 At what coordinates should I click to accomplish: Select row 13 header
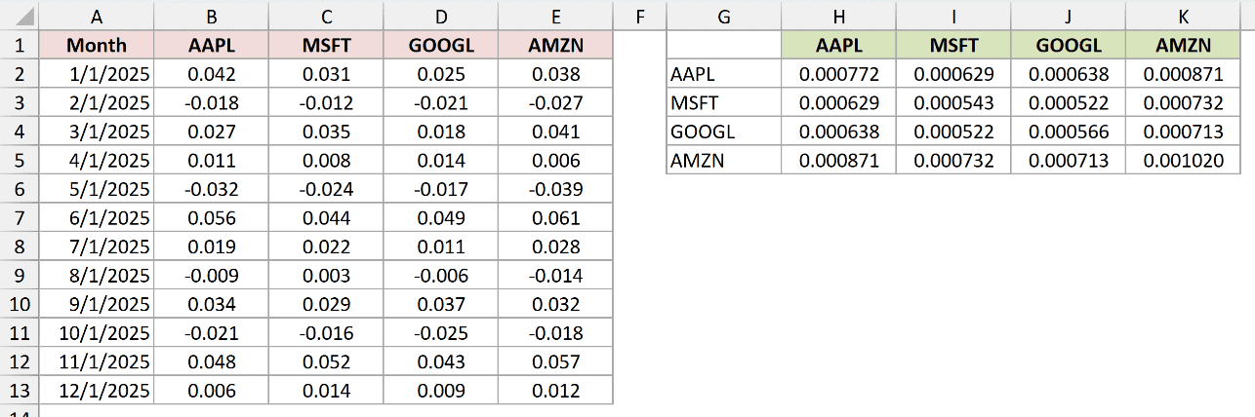coord(20,391)
